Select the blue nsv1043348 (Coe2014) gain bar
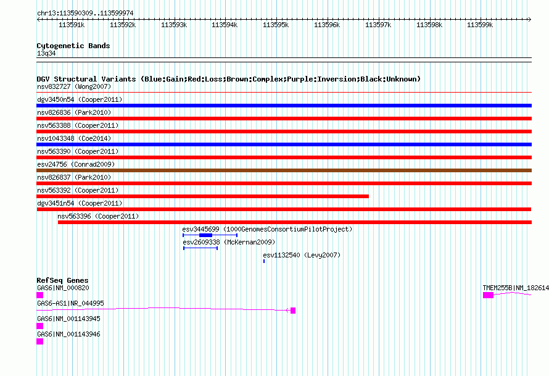Image resolution: width=549 pixels, height=376 pixels. click(284, 144)
